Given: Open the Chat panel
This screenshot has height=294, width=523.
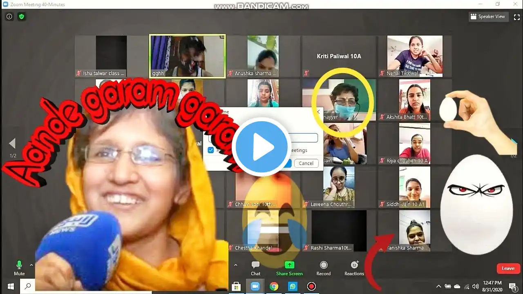Looking at the screenshot, I should (255, 268).
